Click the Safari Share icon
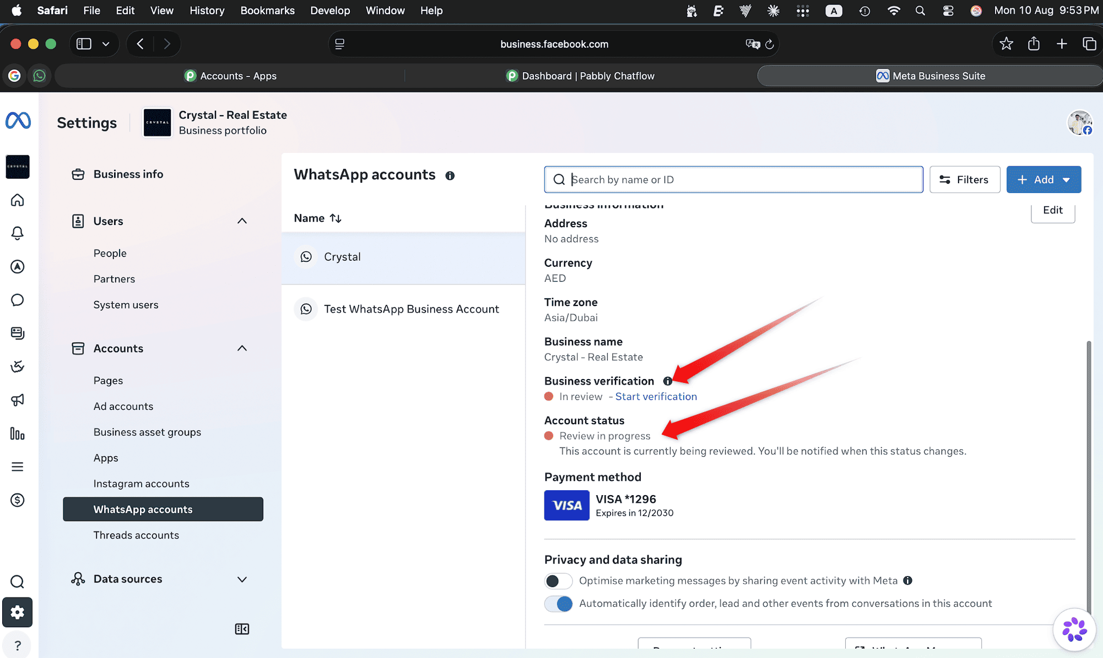Viewport: 1103px width, 658px height. coord(1034,44)
